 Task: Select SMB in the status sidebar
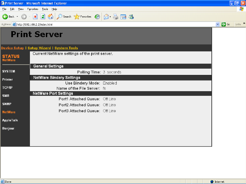point(6,96)
